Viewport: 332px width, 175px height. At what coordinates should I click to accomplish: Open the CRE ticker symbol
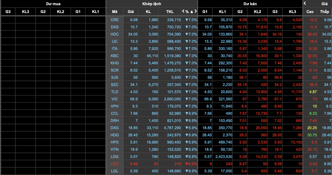tap(115, 20)
